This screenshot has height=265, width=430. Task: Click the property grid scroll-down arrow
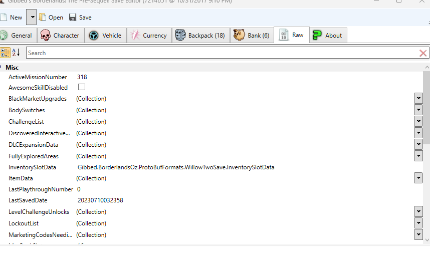426,240
